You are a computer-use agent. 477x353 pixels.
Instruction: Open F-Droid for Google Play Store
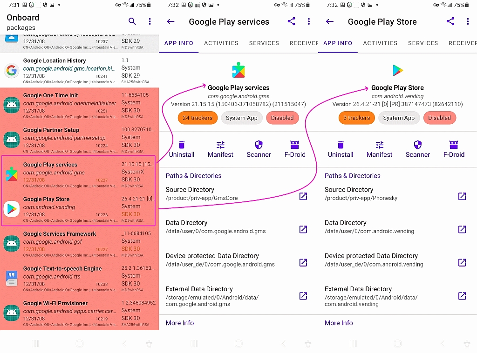[454, 149]
